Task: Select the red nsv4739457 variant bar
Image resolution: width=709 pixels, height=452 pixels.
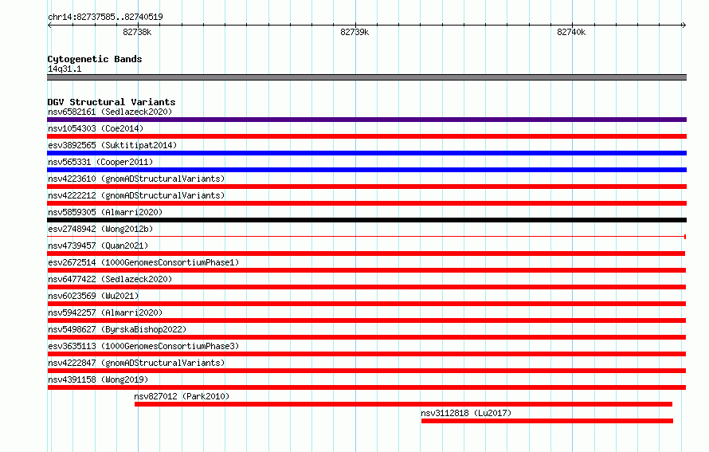Action: pyautogui.click(x=366, y=254)
